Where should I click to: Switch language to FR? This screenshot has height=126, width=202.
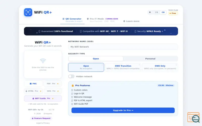(157, 12)
